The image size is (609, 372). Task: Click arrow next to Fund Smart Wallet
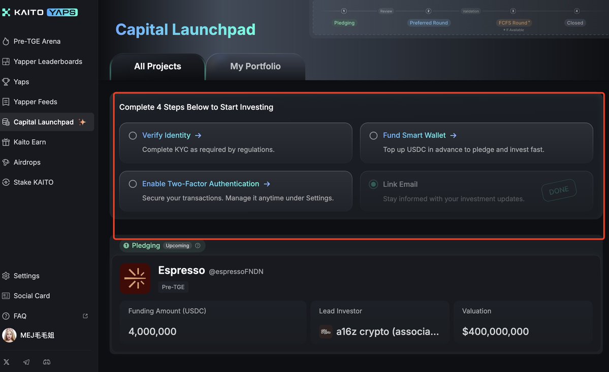(453, 136)
